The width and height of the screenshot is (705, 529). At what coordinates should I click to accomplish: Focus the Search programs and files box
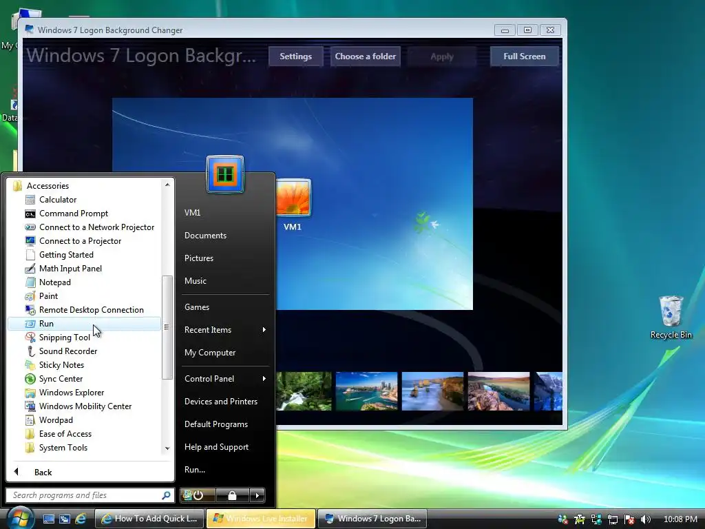coord(90,495)
